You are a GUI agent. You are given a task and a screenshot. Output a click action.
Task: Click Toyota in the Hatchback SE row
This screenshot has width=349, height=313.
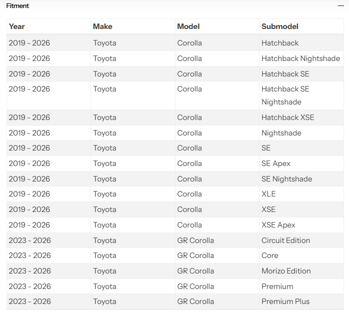coord(104,74)
